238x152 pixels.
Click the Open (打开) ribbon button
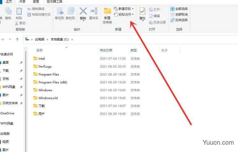click(x=156, y=10)
